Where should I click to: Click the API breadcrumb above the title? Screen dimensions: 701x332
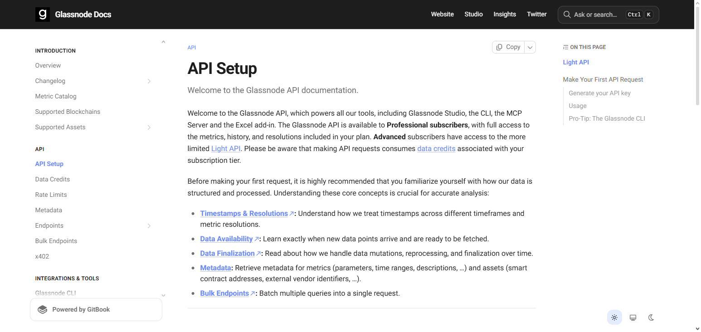coord(192,48)
